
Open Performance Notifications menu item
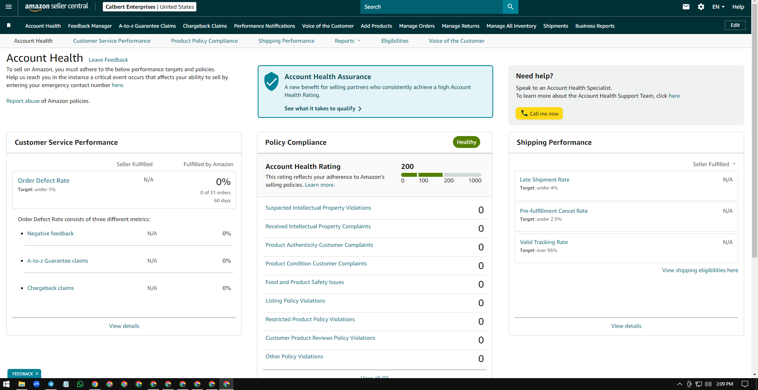tap(264, 26)
